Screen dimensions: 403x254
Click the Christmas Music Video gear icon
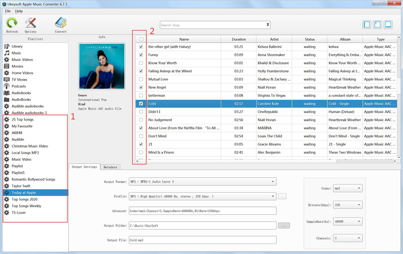point(7,146)
